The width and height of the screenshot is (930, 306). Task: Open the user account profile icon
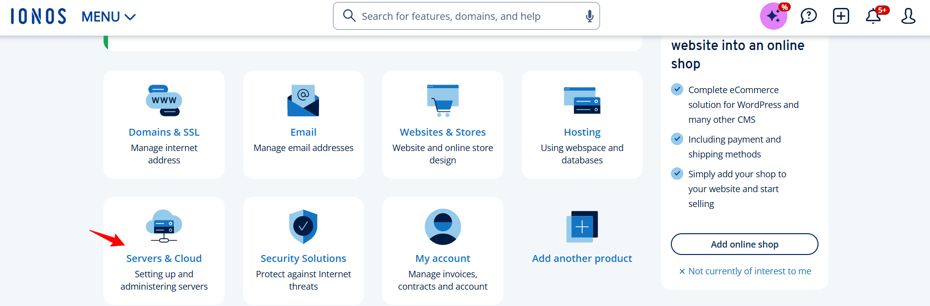point(908,16)
